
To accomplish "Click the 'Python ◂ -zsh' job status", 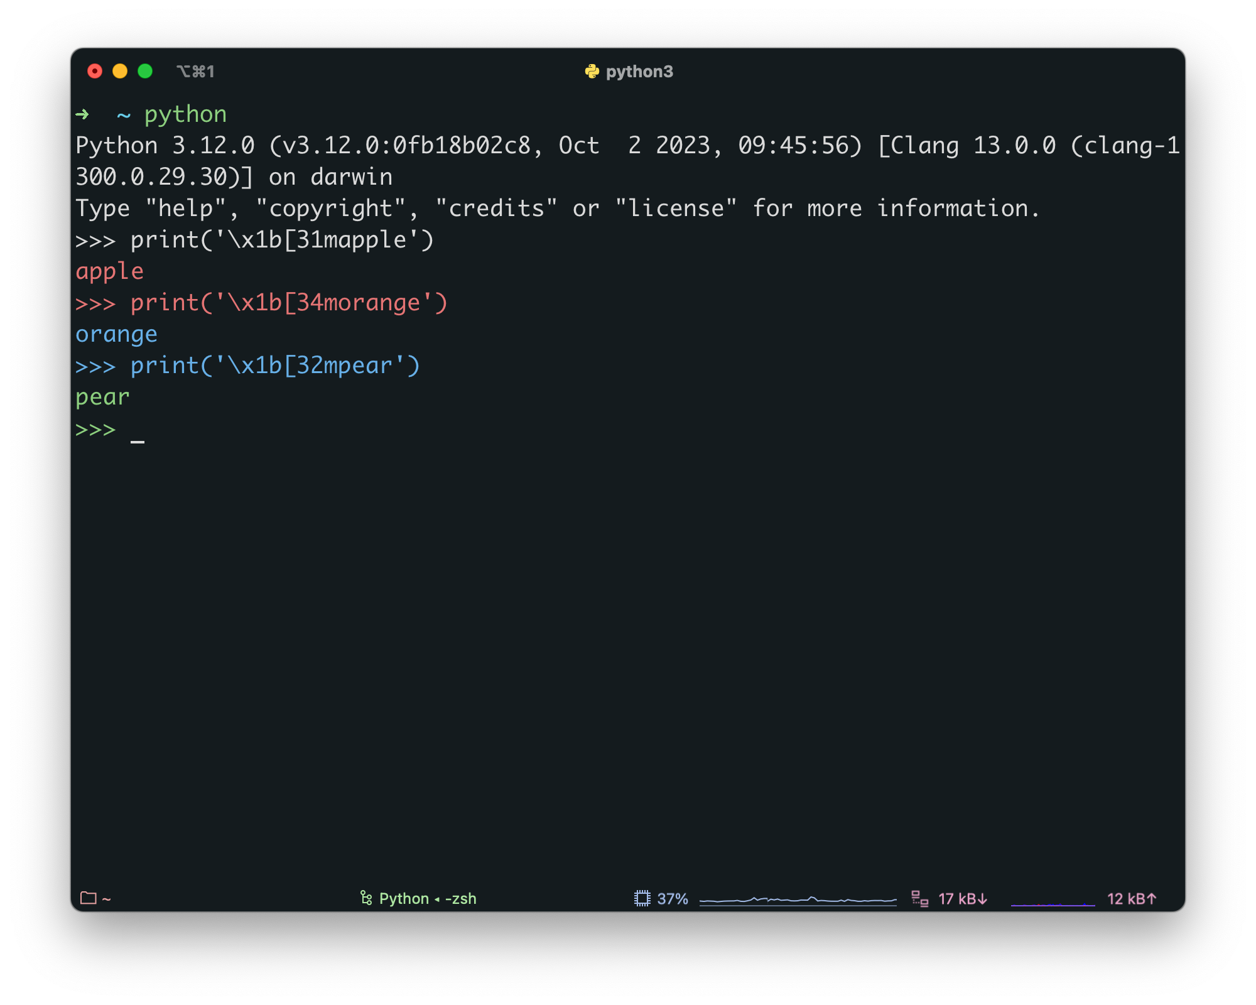I will (x=428, y=898).
